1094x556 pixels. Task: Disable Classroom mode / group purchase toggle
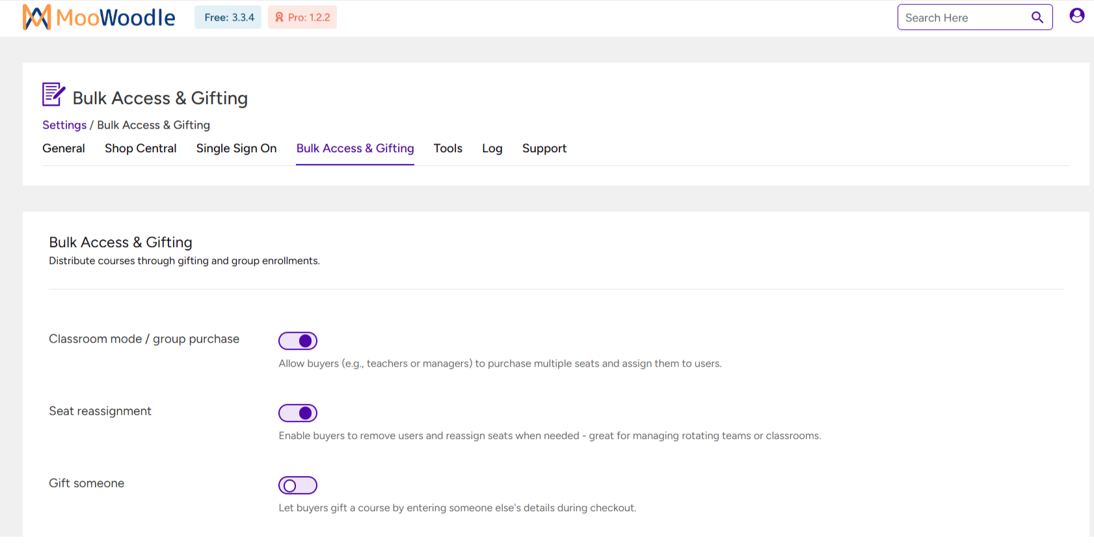pos(298,341)
